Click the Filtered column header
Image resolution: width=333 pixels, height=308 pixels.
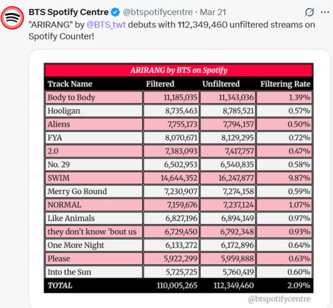[x=160, y=84]
